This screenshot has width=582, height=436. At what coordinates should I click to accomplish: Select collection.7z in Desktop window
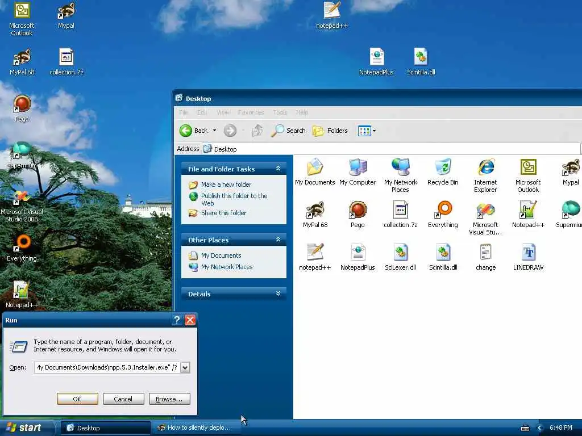401,214
